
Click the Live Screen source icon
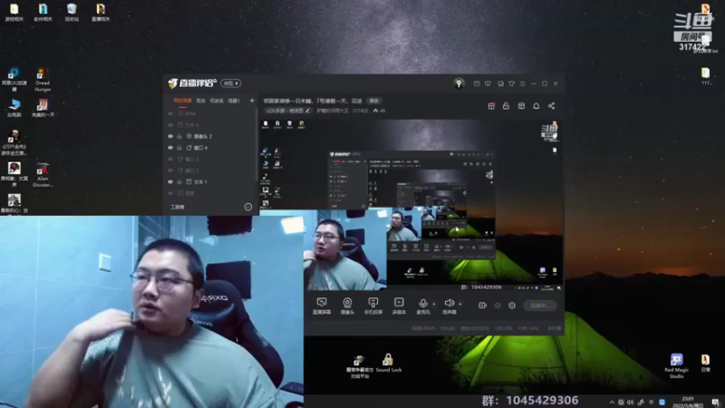[322, 306]
